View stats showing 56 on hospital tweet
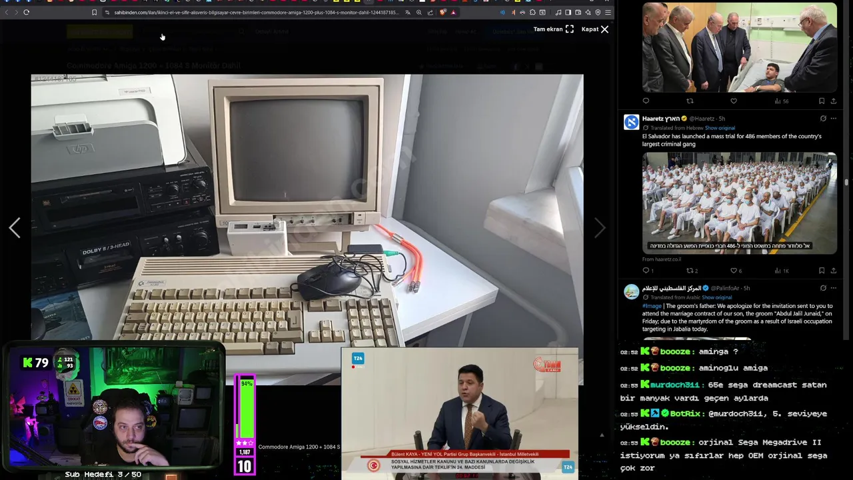The width and height of the screenshot is (853, 480). tap(782, 101)
